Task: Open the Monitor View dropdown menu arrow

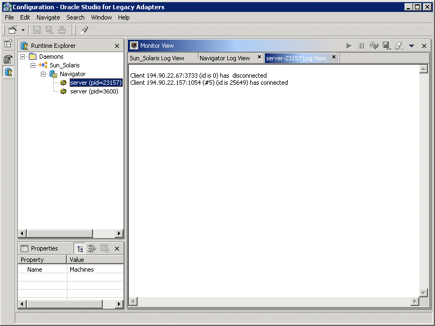Action: pyautogui.click(x=412, y=46)
